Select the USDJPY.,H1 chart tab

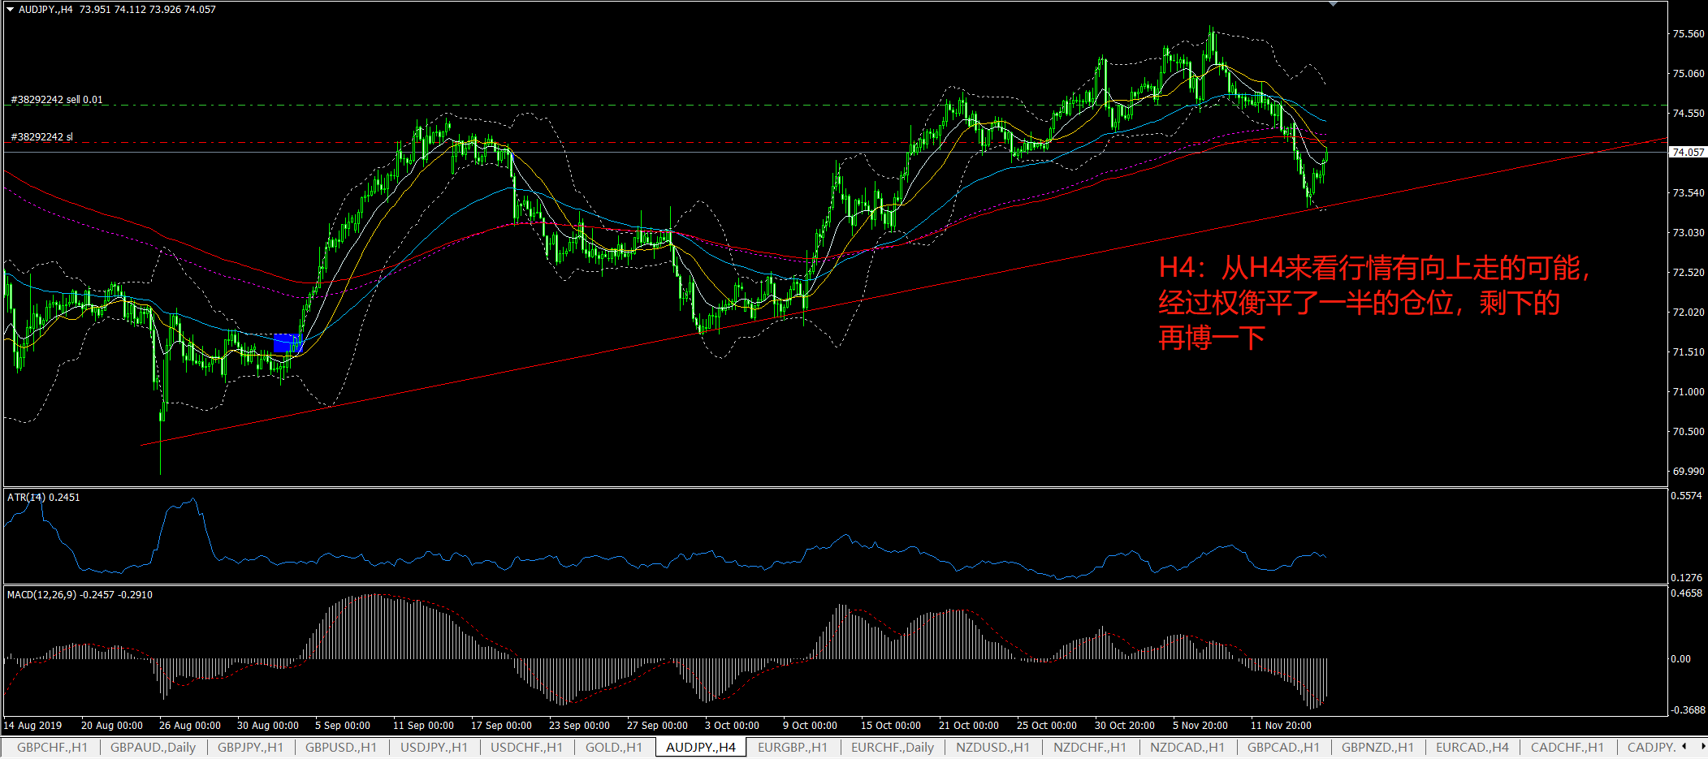pos(434,748)
